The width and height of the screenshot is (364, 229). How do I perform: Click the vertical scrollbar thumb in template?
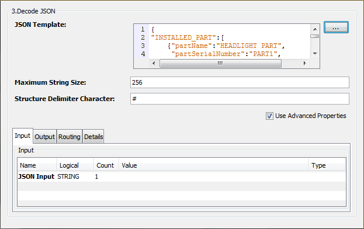click(x=315, y=36)
